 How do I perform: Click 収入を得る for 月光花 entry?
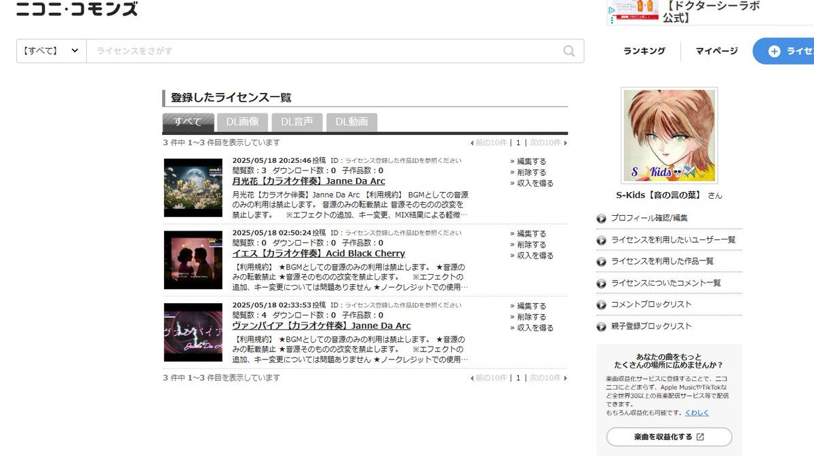coord(535,183)
